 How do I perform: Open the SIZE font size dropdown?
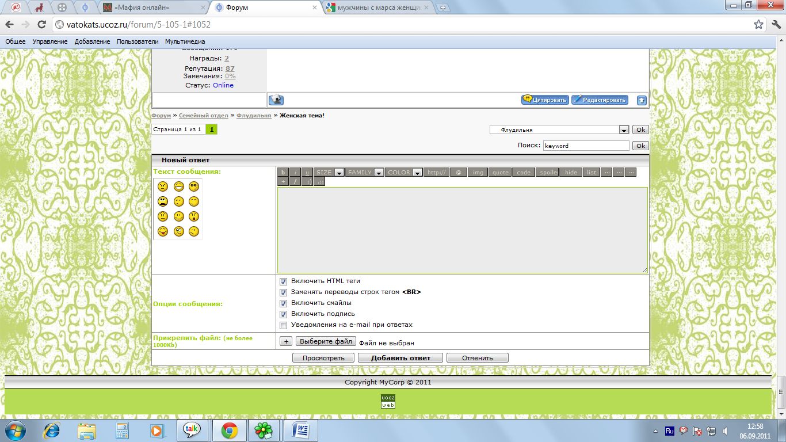[329, 172]
